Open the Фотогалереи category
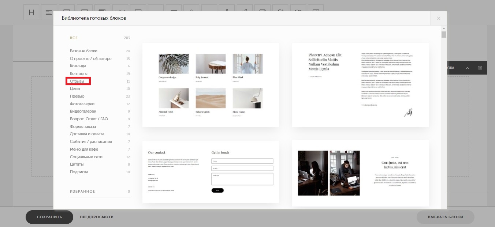Screen dimensions: 495x227 [82, 104]
